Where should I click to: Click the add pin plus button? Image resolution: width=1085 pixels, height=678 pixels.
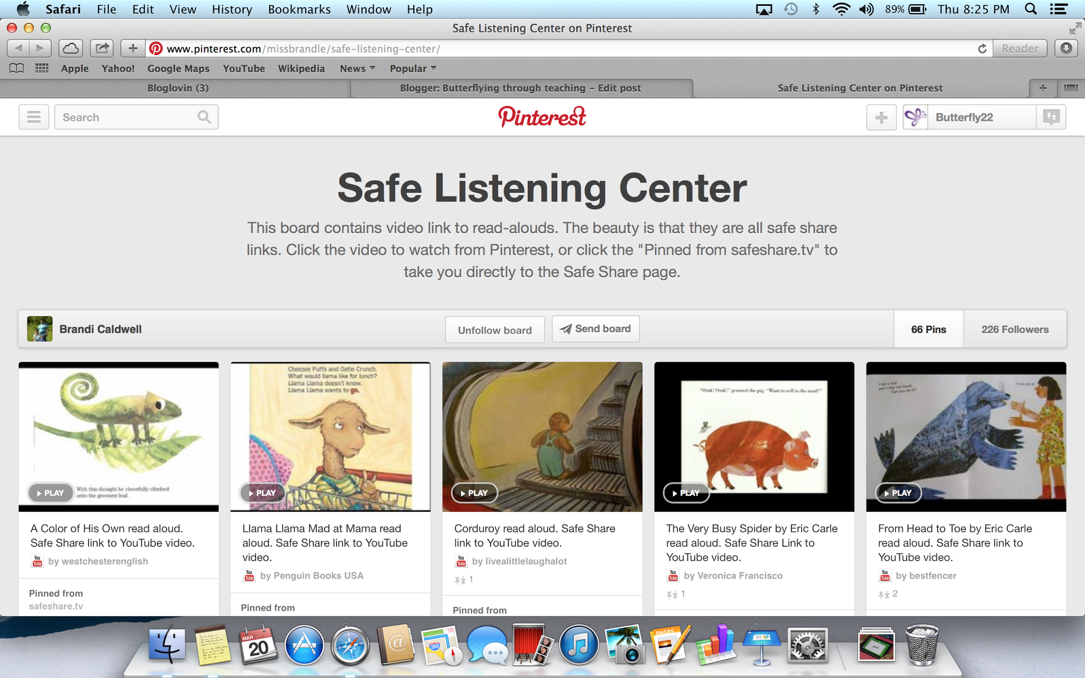tap(881, 117)
